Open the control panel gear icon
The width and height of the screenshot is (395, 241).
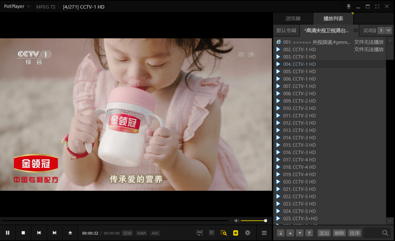tap(248, 233)
